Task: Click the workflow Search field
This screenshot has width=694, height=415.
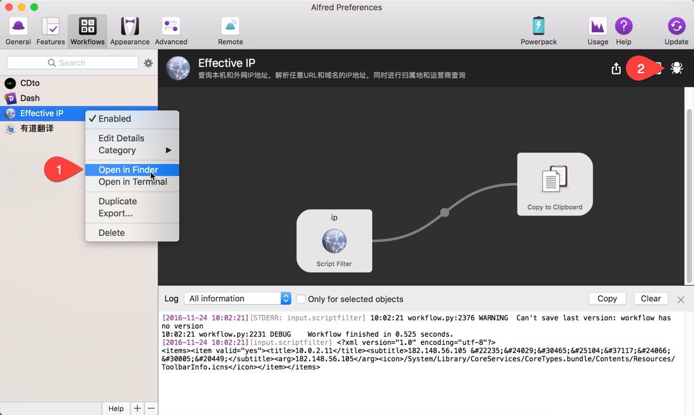Action: (x=73, y=63)
